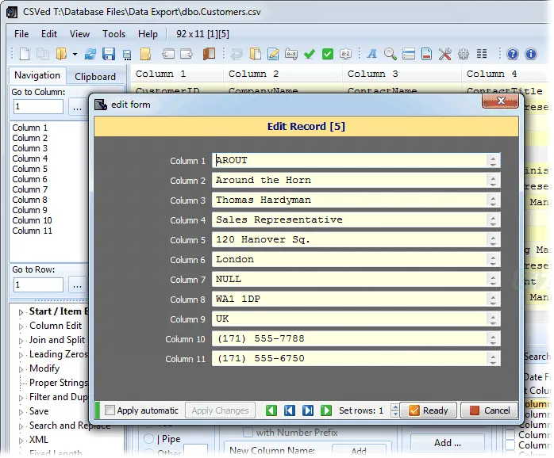
Task: Expand the Join and Split tree node
Action: tap(21, 341)
